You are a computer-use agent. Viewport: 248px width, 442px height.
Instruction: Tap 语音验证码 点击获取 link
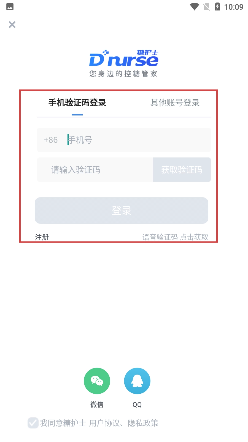coord(175,237)
